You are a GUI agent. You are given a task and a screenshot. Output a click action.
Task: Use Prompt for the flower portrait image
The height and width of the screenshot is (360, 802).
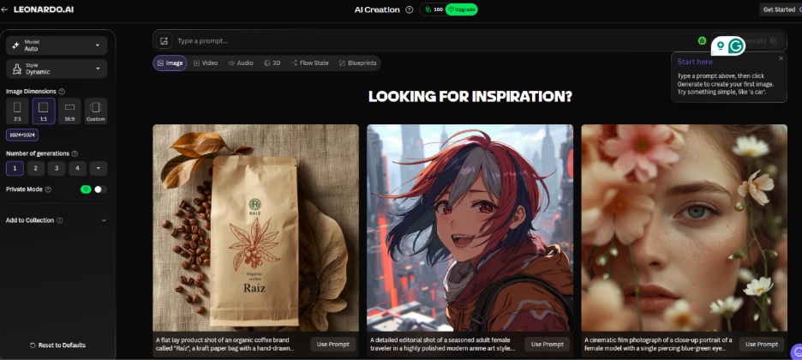click(x=762, y=345)
